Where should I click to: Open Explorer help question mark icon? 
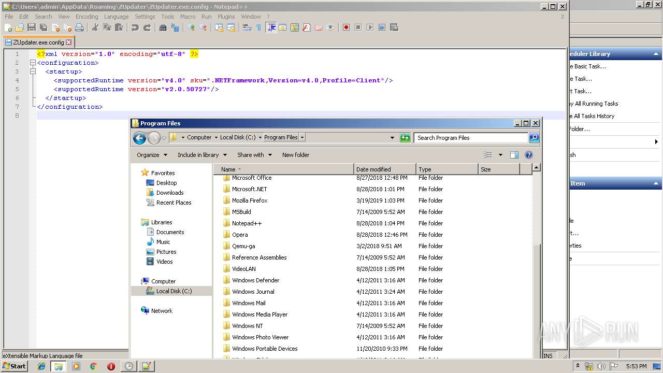click(529, 155)
